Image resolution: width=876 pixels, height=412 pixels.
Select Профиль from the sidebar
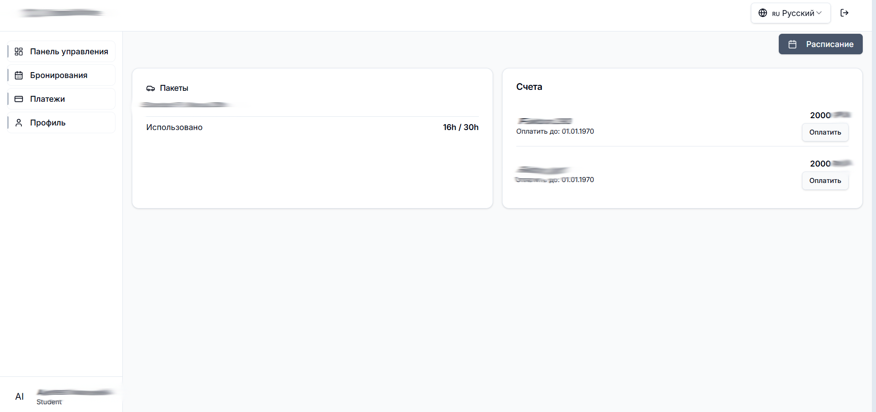pos(48,123)
